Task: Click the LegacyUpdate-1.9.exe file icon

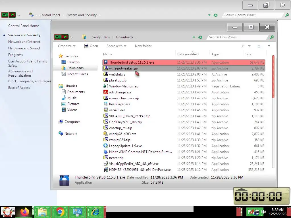Action: (106, 146)
